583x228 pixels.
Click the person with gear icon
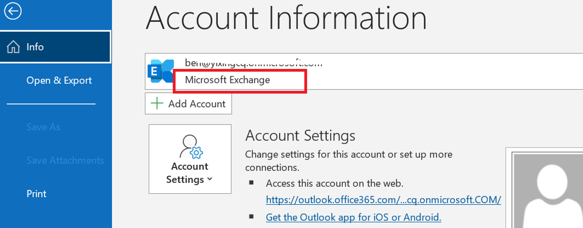click(x=191, y=146)
